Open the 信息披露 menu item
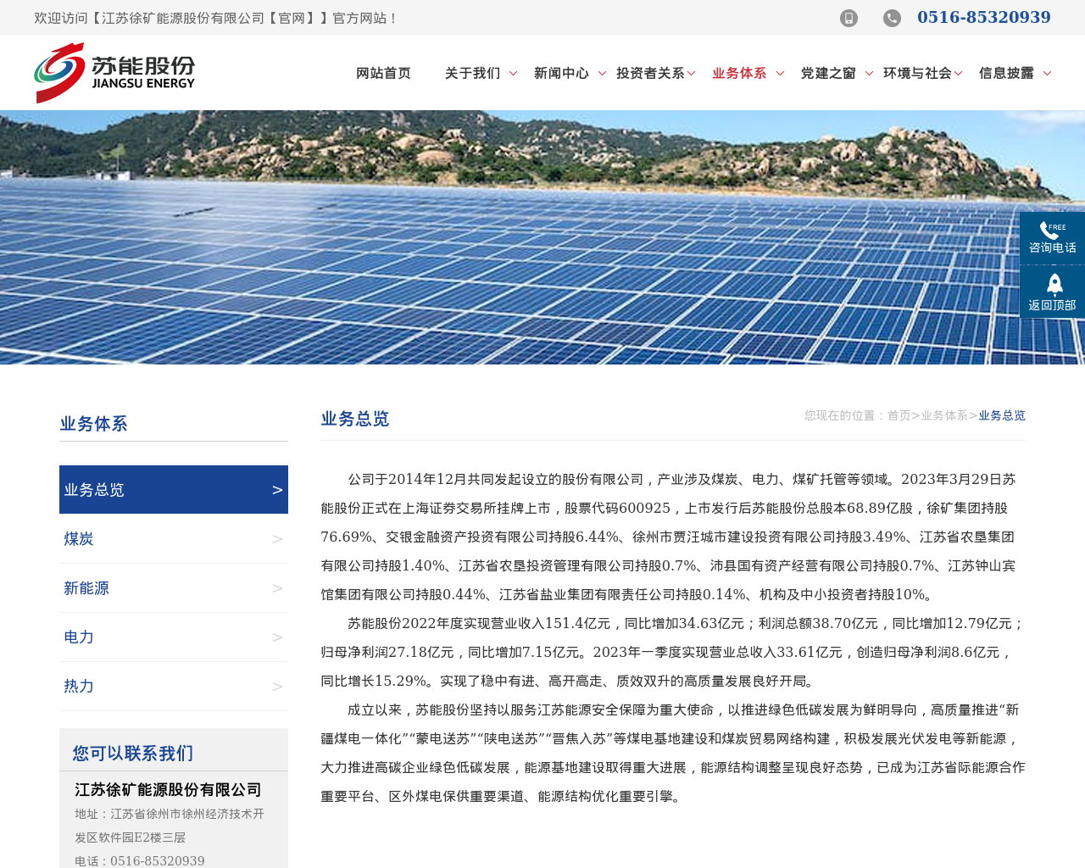1085x868 pixels. click(x=1006, y=73)
